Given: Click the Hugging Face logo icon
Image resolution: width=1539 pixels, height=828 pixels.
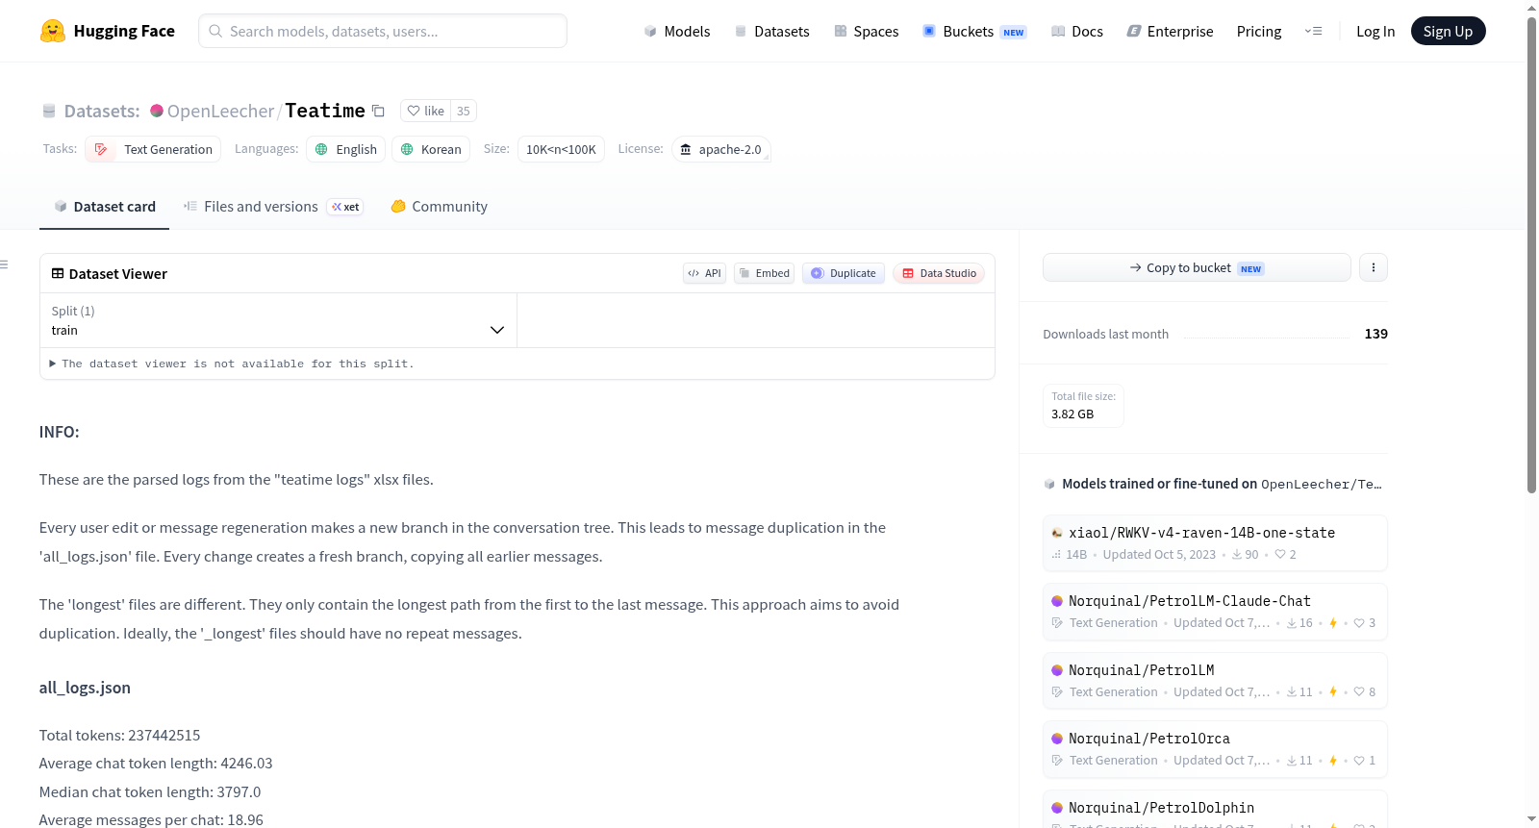Looking at the screenshot, I should pyautogui.click(x=53, y=31).
